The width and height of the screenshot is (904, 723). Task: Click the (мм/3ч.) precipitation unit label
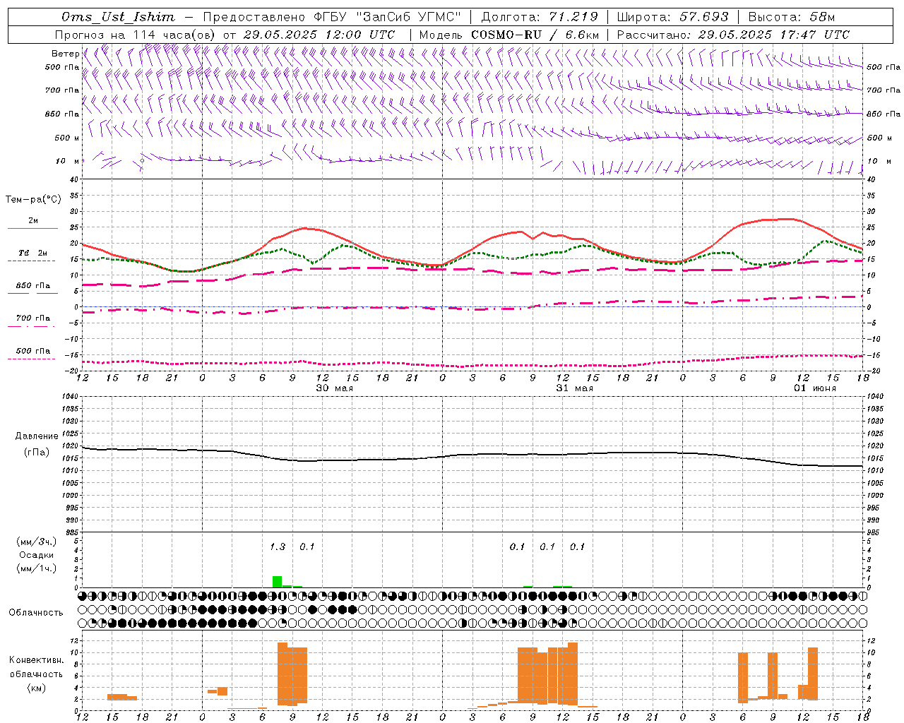(37, 542)
